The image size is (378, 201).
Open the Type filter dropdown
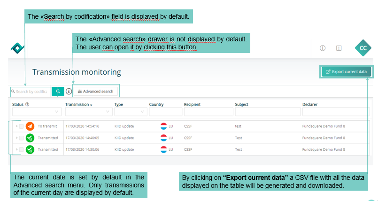pos(131,112)
